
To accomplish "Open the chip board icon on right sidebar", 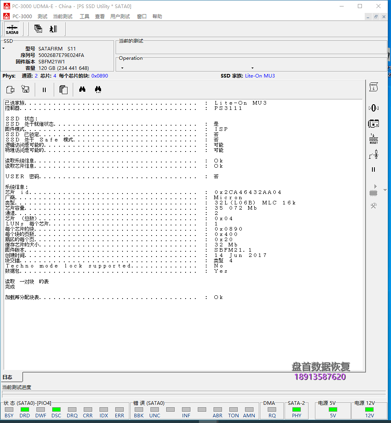I will click(x=374, y=124).
